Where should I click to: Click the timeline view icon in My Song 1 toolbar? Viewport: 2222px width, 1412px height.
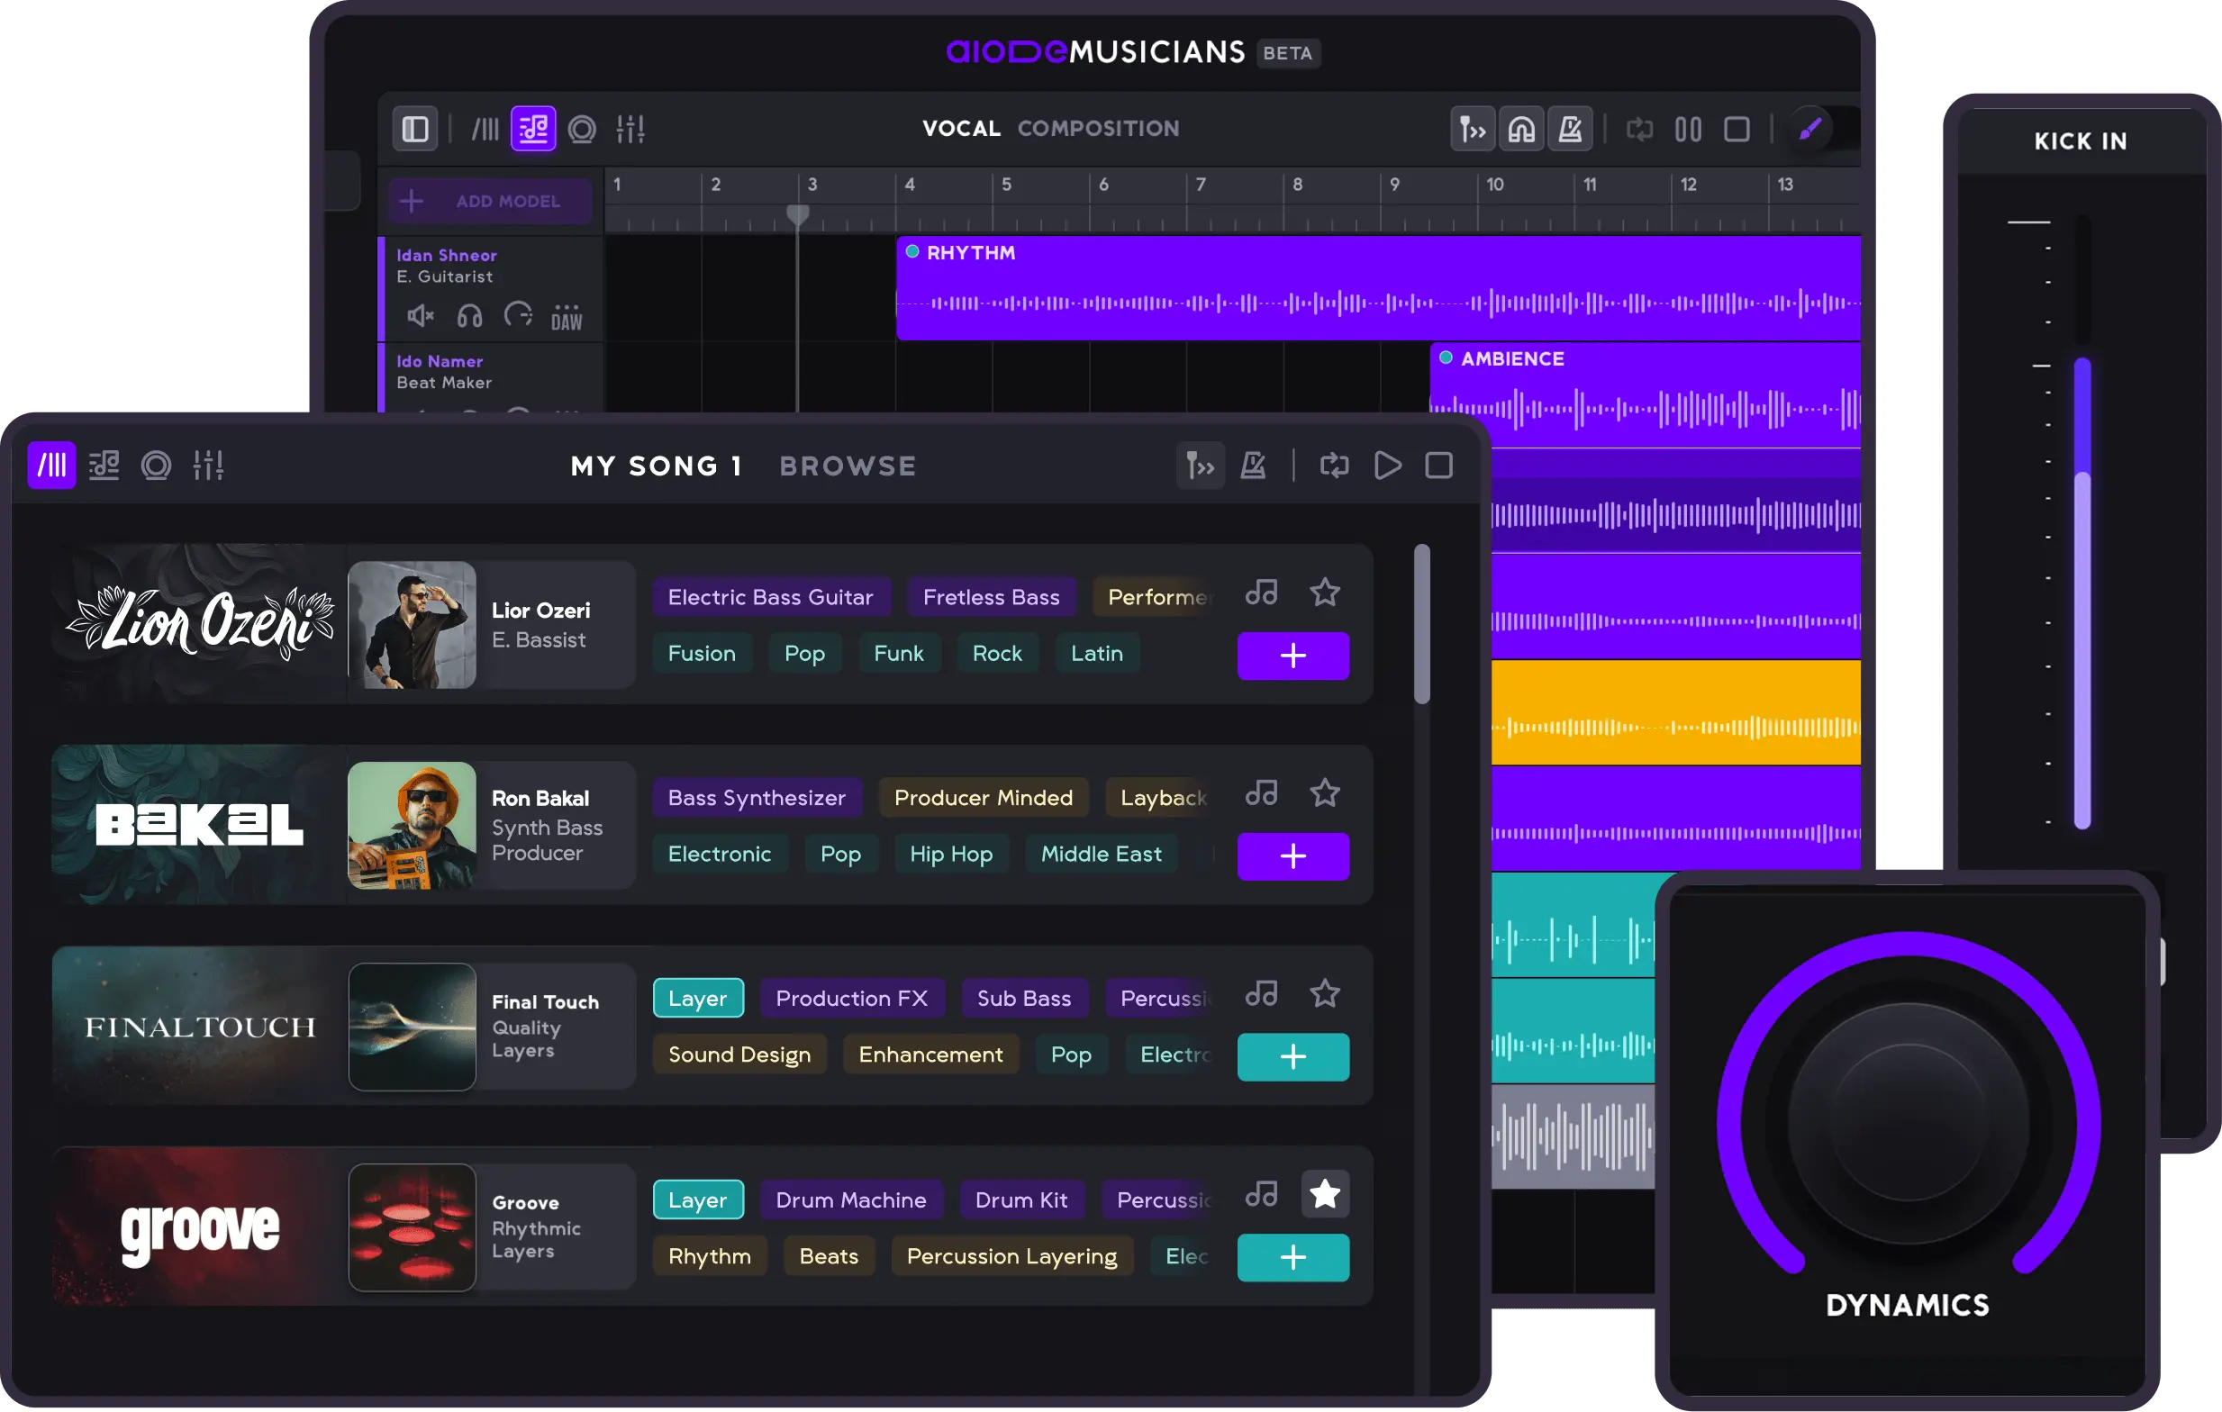point(51,466)
